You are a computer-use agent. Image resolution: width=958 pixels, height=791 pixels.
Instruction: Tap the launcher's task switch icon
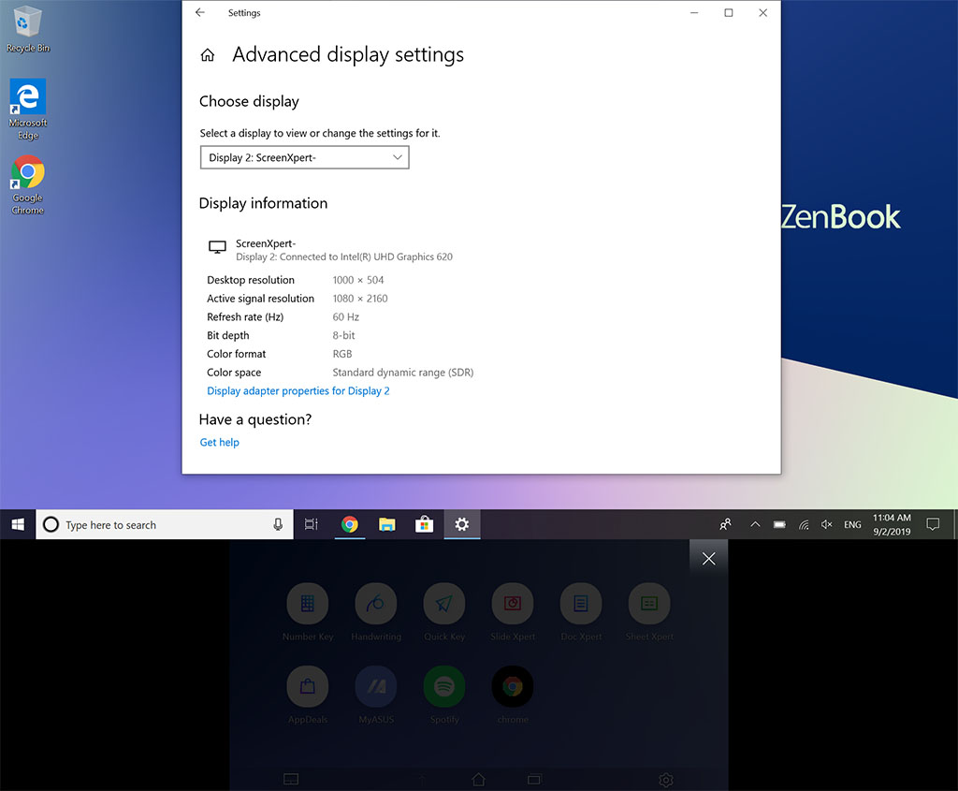click(x=534, y=780)
